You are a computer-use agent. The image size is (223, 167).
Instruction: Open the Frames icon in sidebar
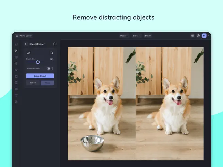point(16,76)
